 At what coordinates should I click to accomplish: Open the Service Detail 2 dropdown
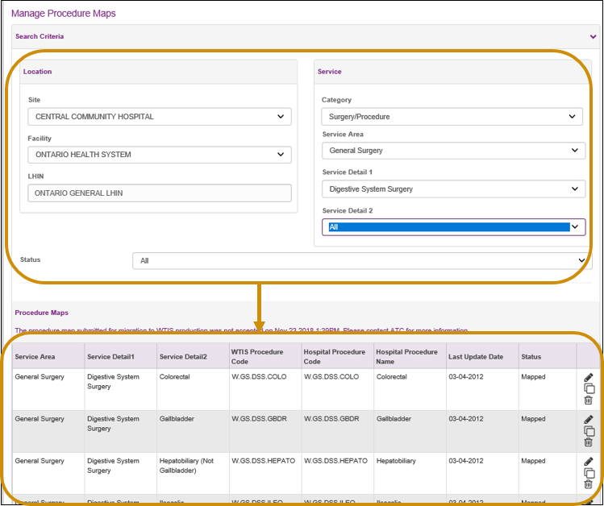[454, 227]
